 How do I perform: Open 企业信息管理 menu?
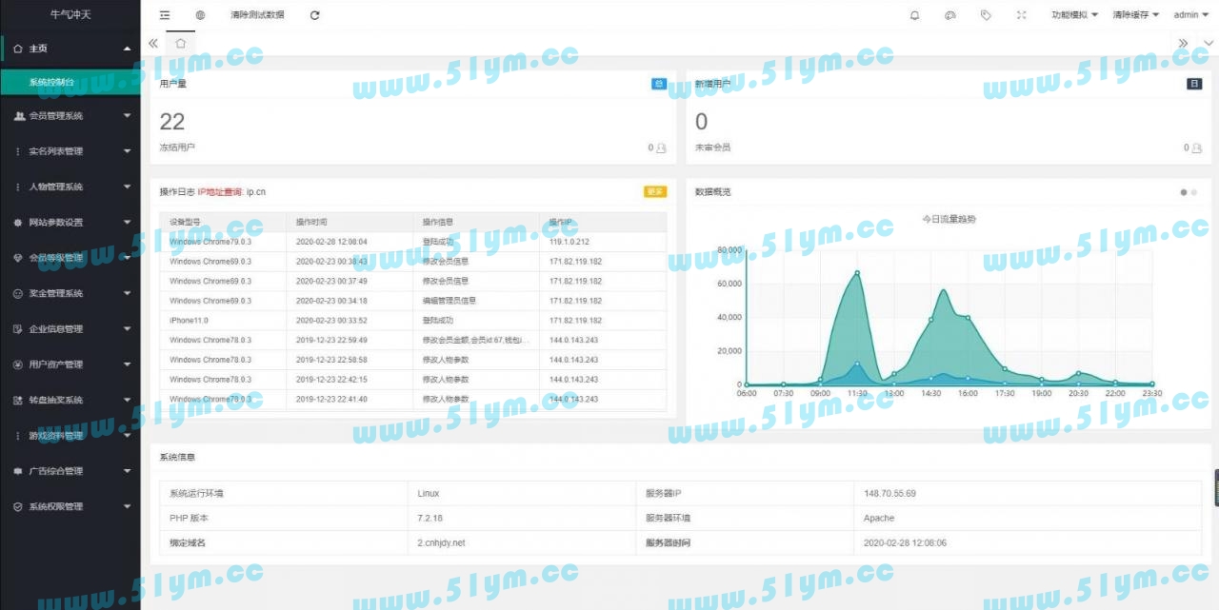(x=70, y=329)
